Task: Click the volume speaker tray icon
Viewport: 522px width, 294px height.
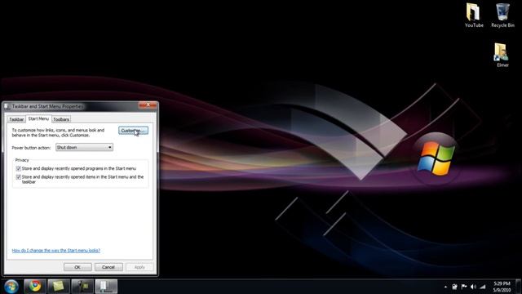Action: click(473, 287)
